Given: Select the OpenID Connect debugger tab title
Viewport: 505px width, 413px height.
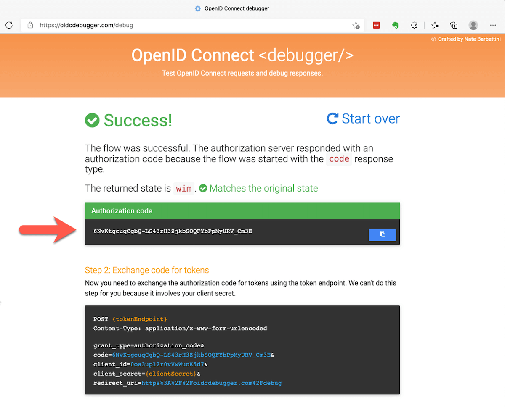Looking at the screenshot, I should click(237, 8).
